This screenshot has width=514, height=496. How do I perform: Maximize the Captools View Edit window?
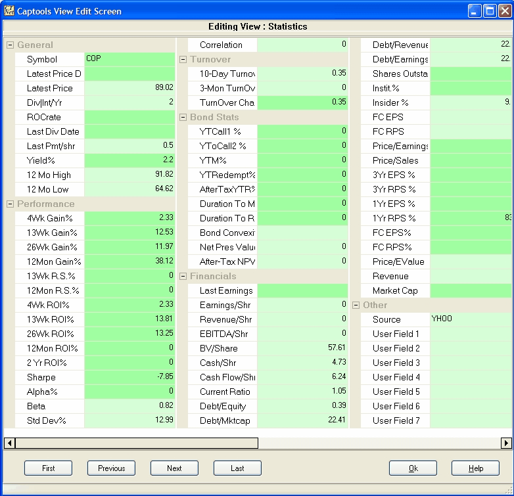click(x=490, y=11)
